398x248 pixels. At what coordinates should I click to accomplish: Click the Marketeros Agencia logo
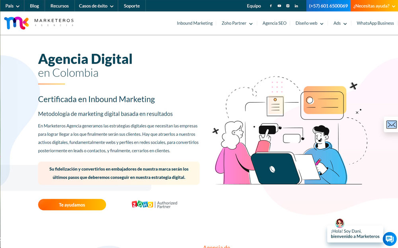[39, 23]
